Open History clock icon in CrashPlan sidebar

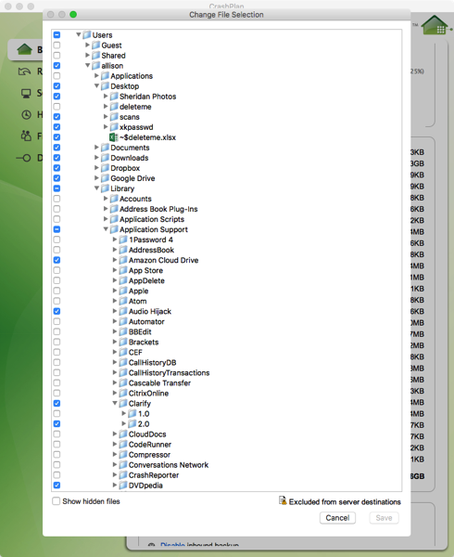point(27,115)
